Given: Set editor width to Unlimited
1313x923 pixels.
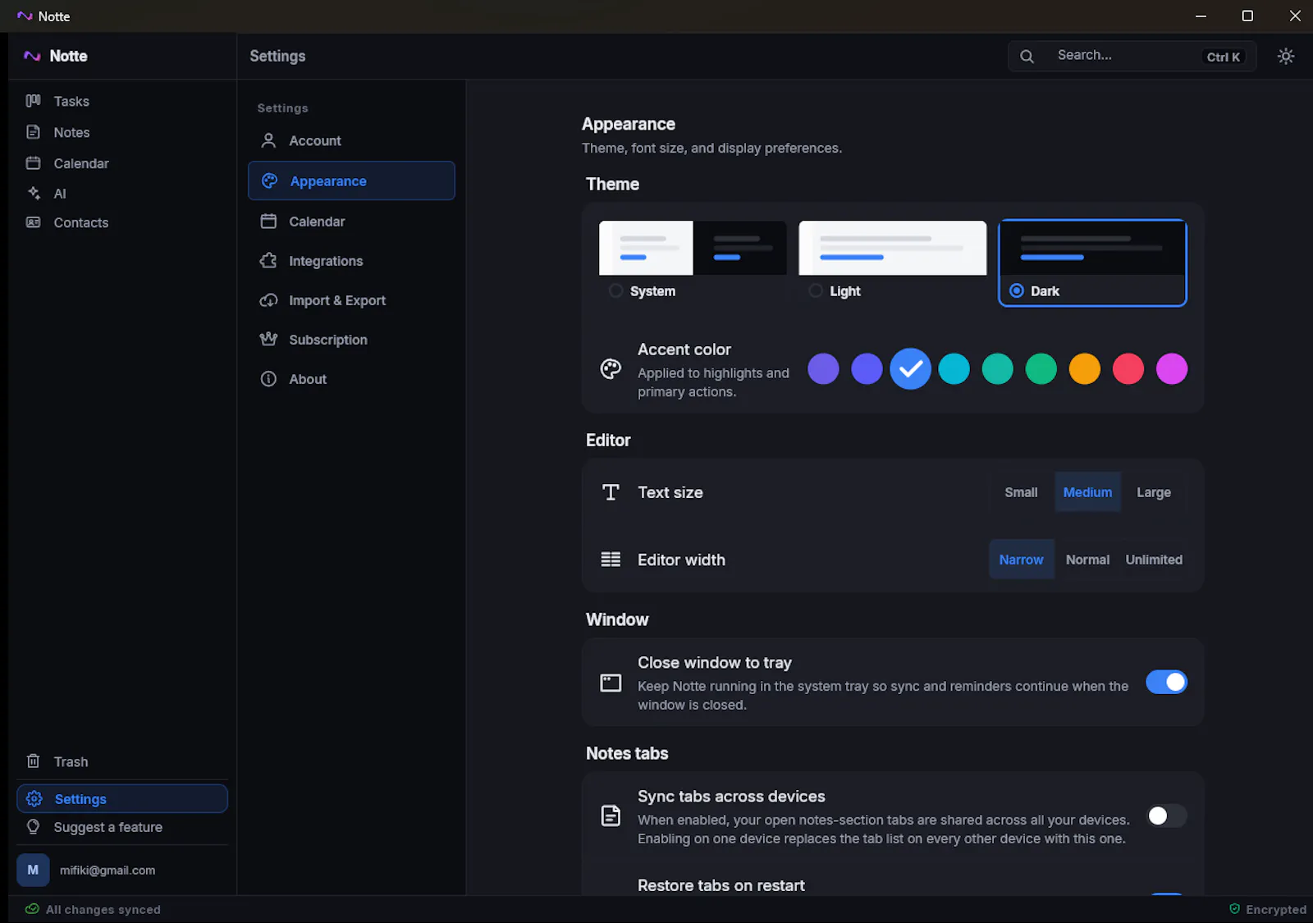Looking at the screenshot, I should [x=1154, y=560].
